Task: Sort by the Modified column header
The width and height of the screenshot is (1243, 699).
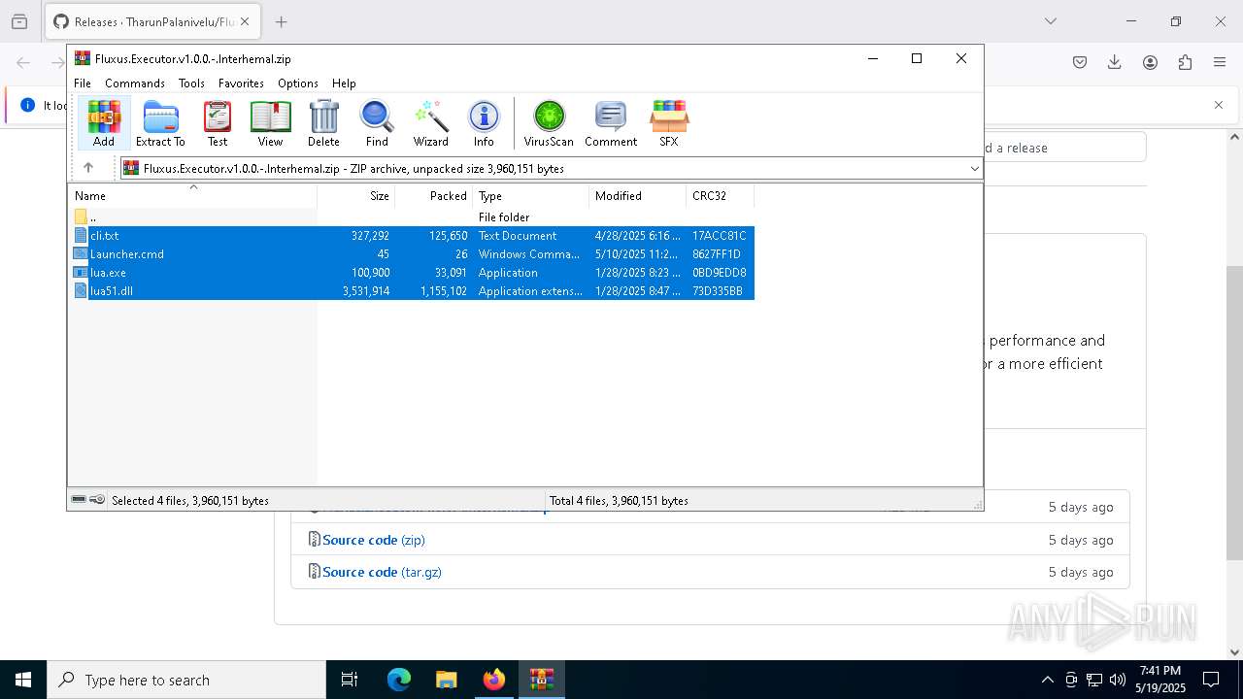Action: [x=637, y=196]
